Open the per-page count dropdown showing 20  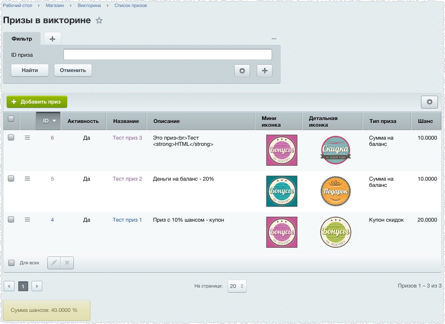tap(237, 286)
